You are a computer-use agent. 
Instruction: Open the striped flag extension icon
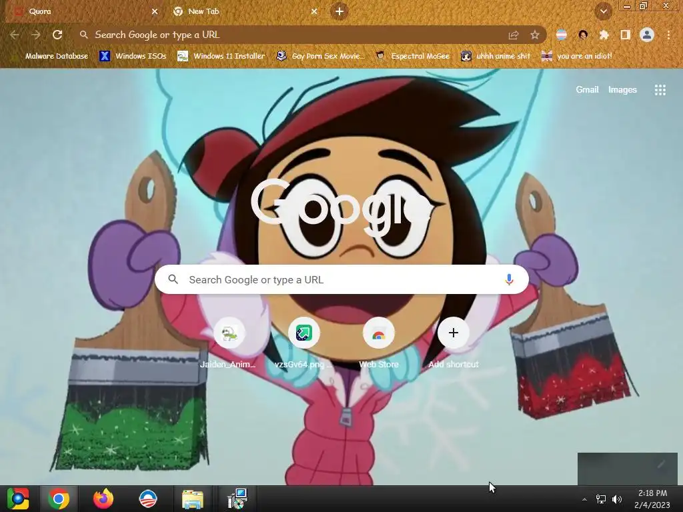562,35
